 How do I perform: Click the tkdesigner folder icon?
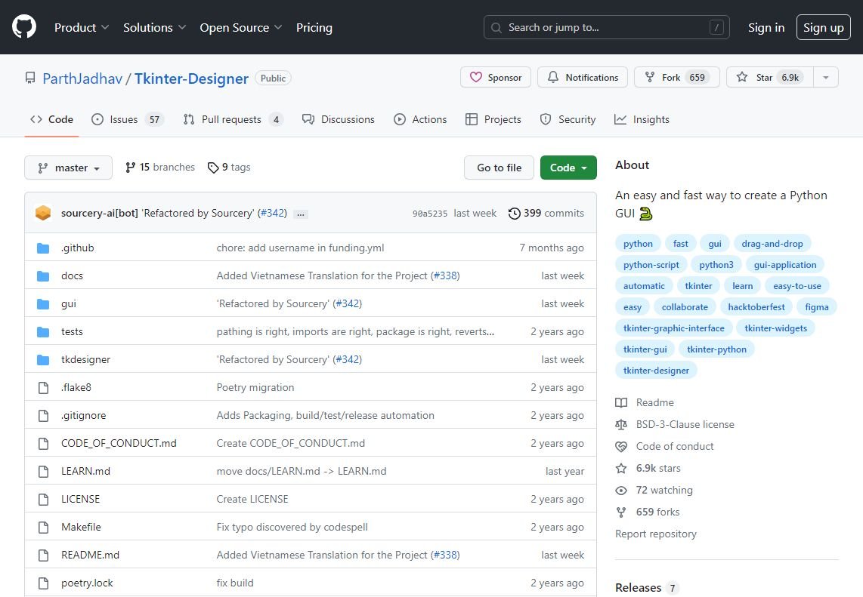tap(43, 360)
